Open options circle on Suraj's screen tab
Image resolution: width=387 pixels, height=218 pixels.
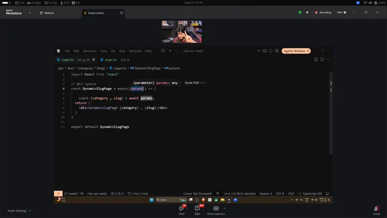122,13
